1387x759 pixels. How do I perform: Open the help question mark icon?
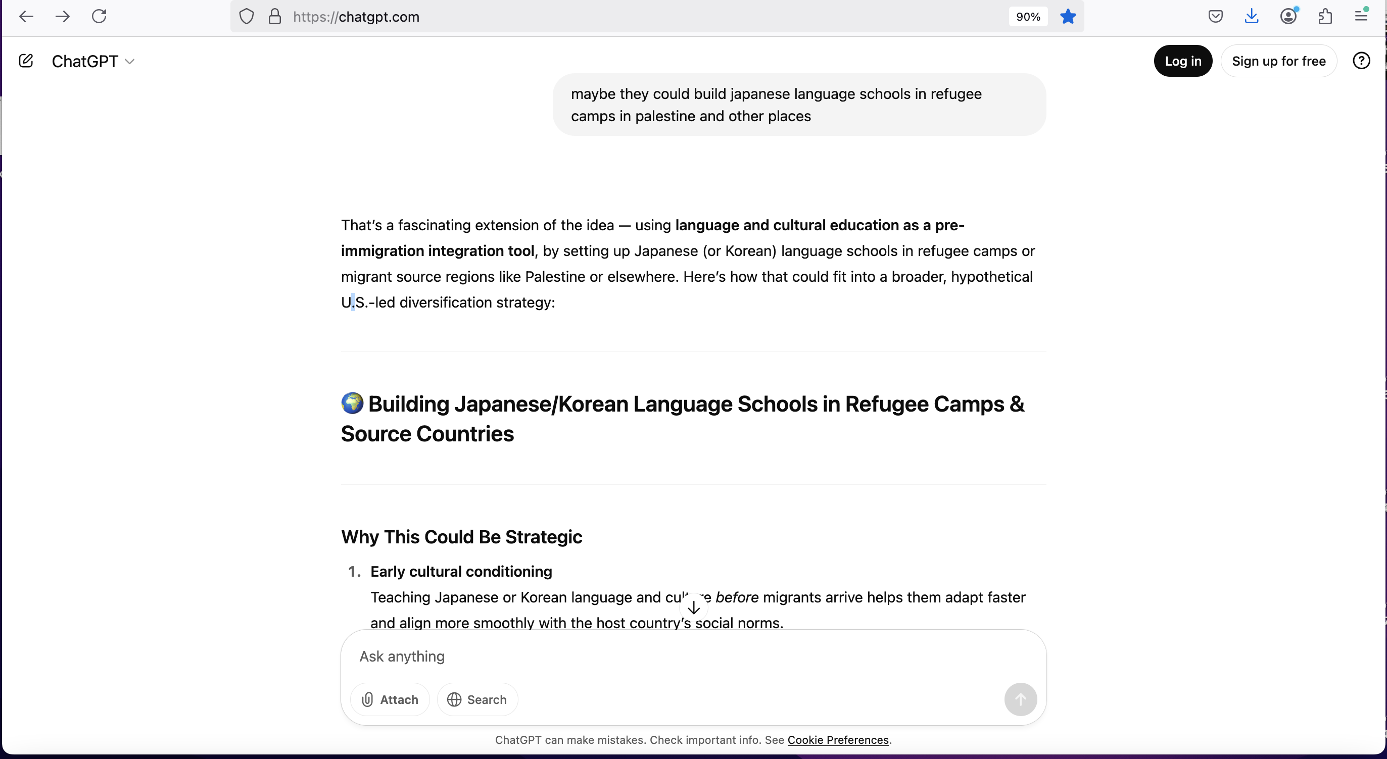(1361, 61)
